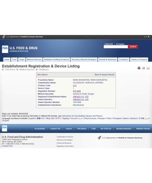This screenshot has width=152, height=183.
Task: Click Advisory Committees footer link
Action: (x=64, y=140)
